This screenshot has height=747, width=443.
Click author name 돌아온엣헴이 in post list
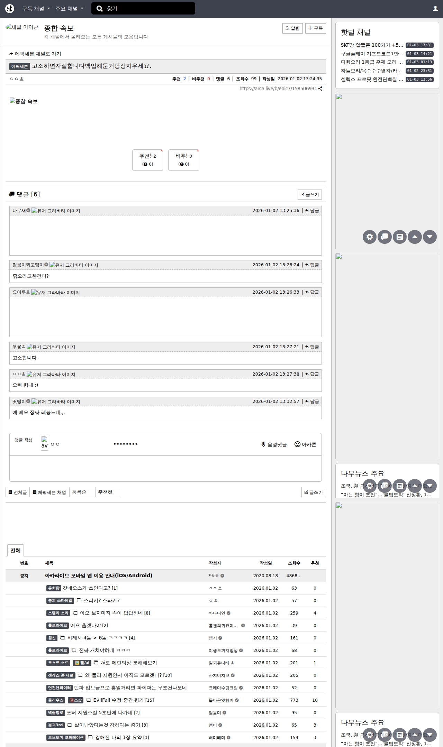[221, 700]
